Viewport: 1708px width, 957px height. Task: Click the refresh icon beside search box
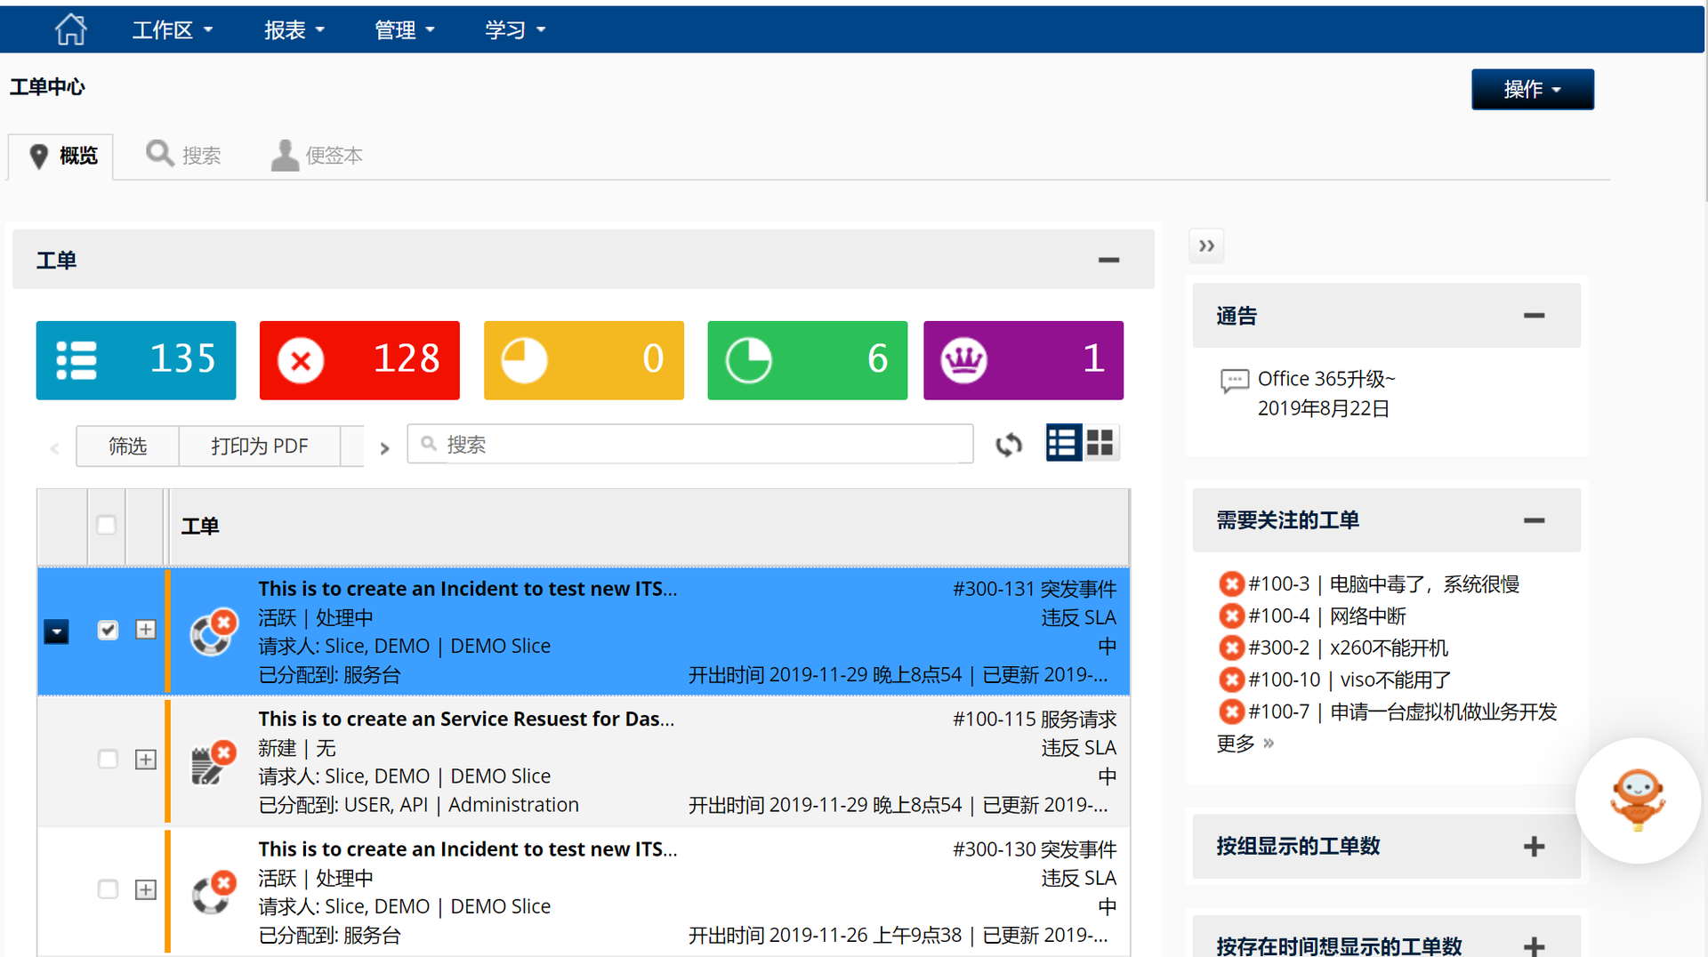(1009, 445)
